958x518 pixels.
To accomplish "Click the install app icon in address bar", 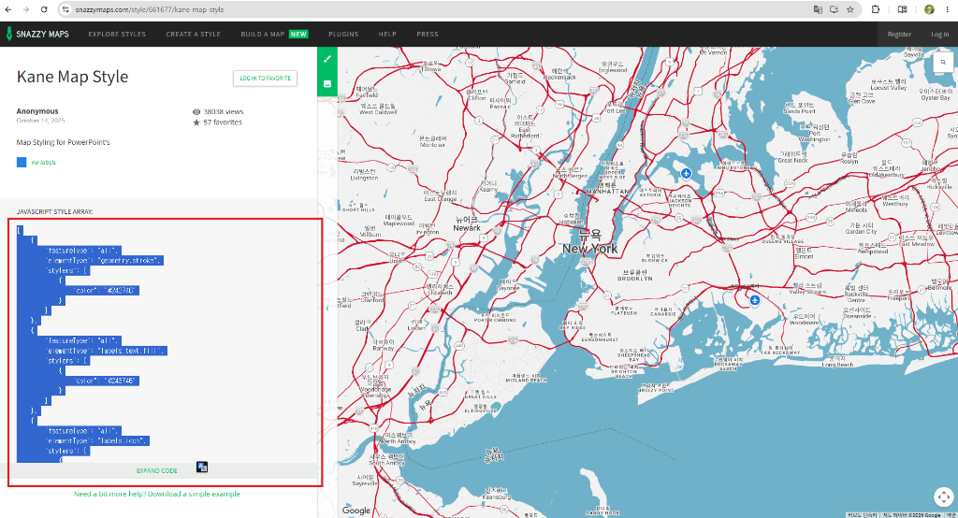I will (x=834, y=9).
